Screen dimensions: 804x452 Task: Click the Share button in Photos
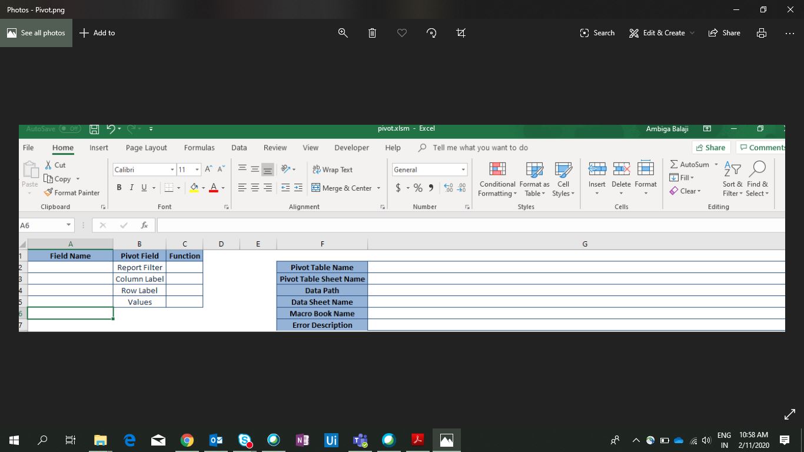pyautogui.click(x=725, y=33)
